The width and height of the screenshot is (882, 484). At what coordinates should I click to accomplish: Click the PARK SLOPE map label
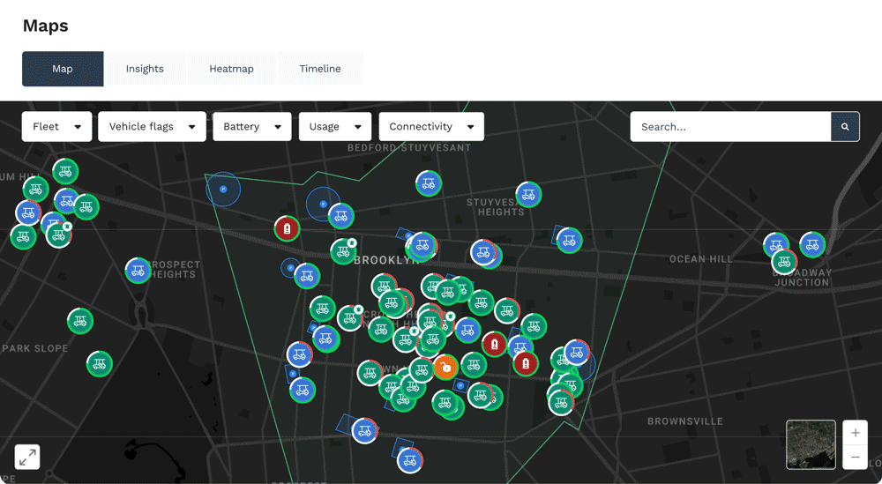[x=35, y=348]
